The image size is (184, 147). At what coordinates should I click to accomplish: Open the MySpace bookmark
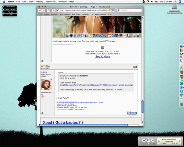(x=86, y=14)
